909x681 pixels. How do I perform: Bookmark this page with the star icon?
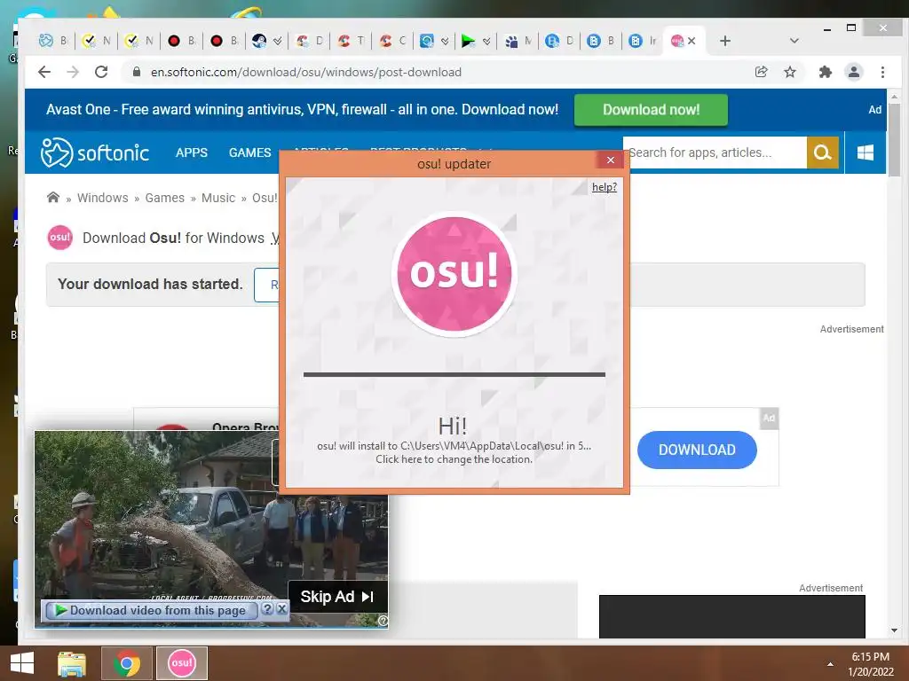click(x=789, y=72)
